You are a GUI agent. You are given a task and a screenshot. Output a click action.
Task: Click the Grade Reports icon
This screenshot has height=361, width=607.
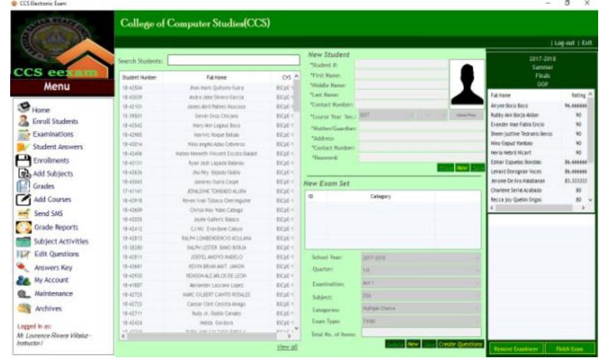point(23,227)
